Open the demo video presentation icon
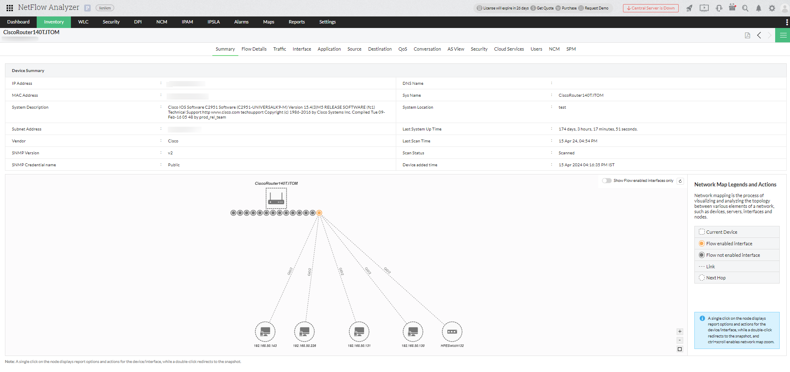Image resolution: width=790 pixels, height=372 pixels. tap(704, 8)
